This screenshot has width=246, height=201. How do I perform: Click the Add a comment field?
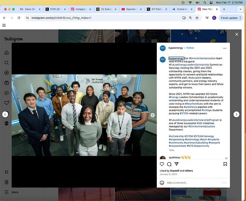[194, 183]
